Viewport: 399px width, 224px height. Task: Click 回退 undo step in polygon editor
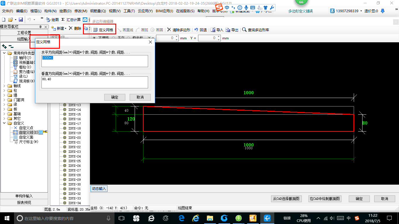[201, 30]
